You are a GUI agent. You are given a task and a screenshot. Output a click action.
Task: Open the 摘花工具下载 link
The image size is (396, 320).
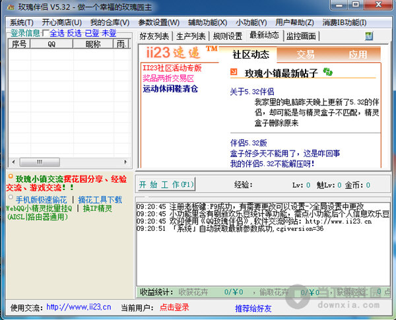tap(100, 200)
